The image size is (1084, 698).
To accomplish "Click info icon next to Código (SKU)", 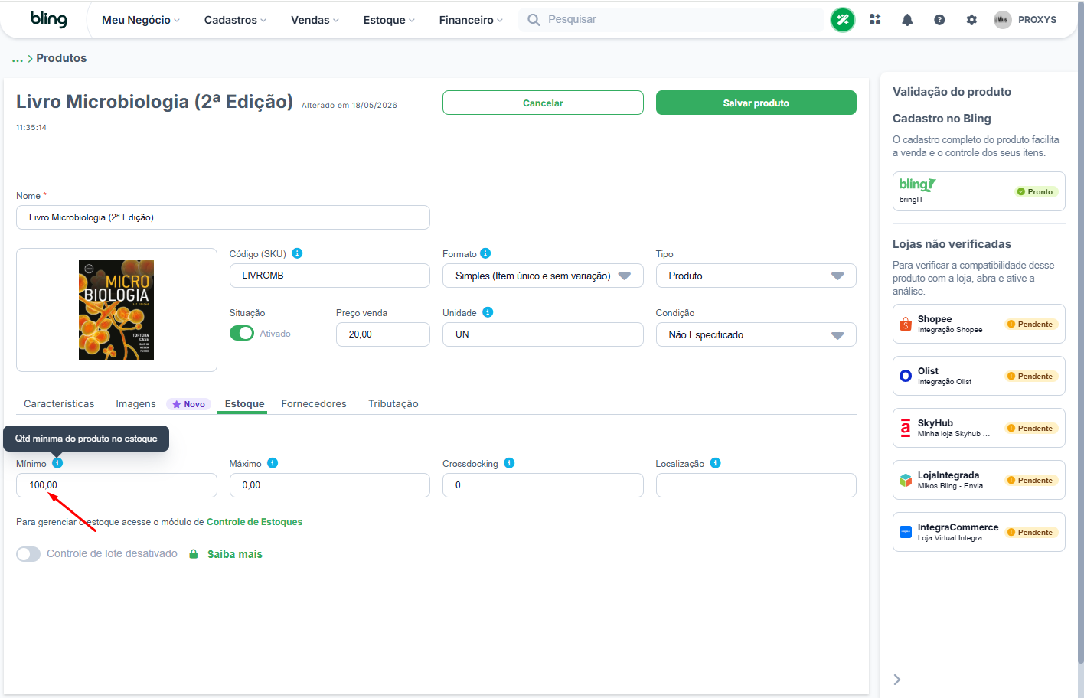I will tap(297, 253).
